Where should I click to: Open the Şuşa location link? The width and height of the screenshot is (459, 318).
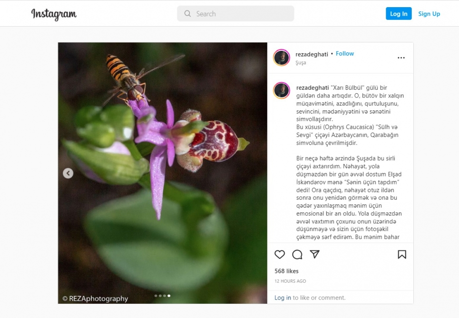(301, 63)
